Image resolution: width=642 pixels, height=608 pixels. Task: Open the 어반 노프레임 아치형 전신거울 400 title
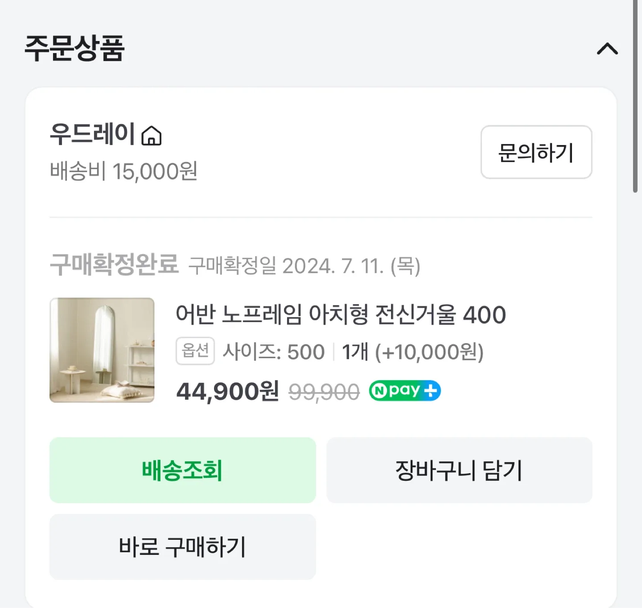pyautogui.click(x=341, y=314)
